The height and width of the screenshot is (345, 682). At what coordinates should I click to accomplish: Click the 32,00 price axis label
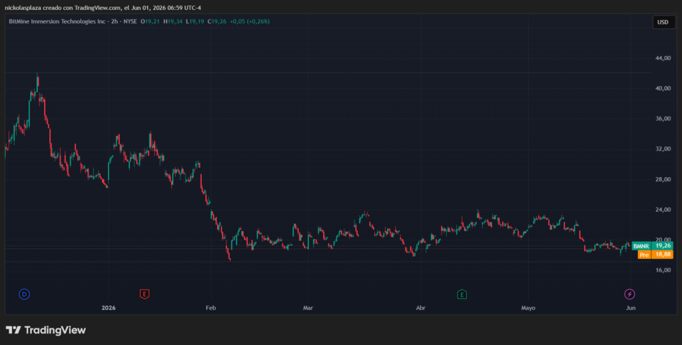click(x=663, y=149)
